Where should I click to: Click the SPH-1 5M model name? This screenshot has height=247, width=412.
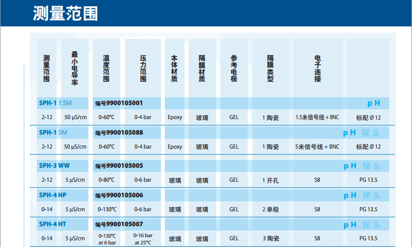pos(53,133)
